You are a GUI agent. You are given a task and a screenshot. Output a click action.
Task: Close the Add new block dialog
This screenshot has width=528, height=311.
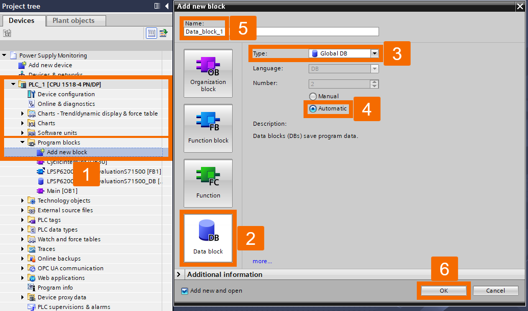(520, 7)
